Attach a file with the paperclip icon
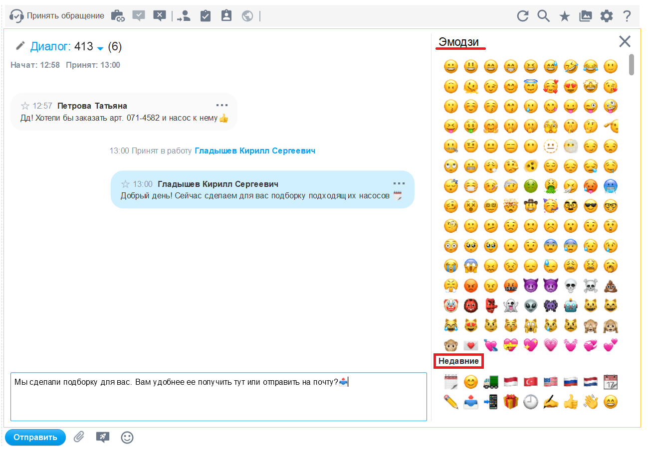651x452 pixels. click(x=79, y=437)
